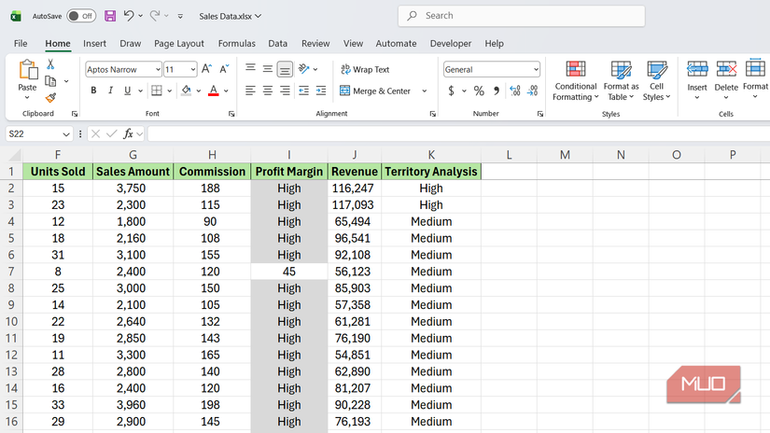Click the Copy icon in Clipboard group

pyautogui.click(x=50, y=81)
